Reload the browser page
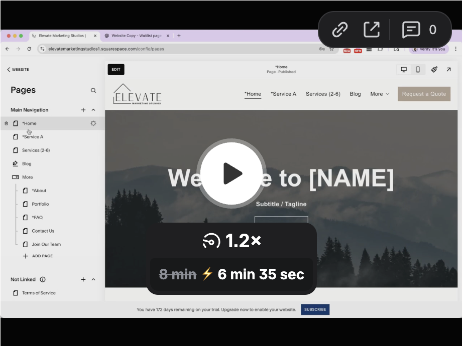Image resolution: width=463 pixels, height=346 pixels. coord(29,49)
